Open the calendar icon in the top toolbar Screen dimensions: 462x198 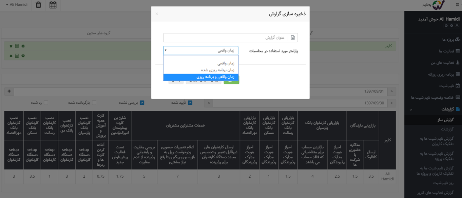point(53,5)
